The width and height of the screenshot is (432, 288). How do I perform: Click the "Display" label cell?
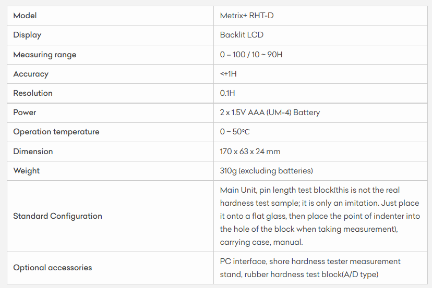27,35
